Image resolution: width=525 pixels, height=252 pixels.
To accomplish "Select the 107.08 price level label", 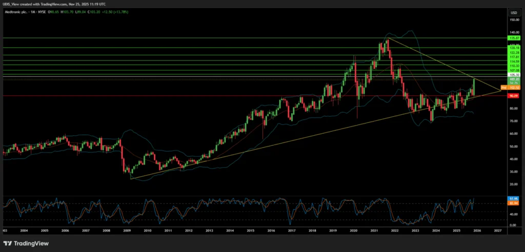I will [x=514, y=70].
